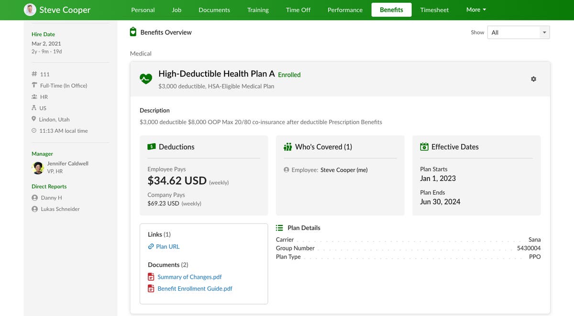Click the clock icon beside local time

pyautogui.click(x=34, y=130)
